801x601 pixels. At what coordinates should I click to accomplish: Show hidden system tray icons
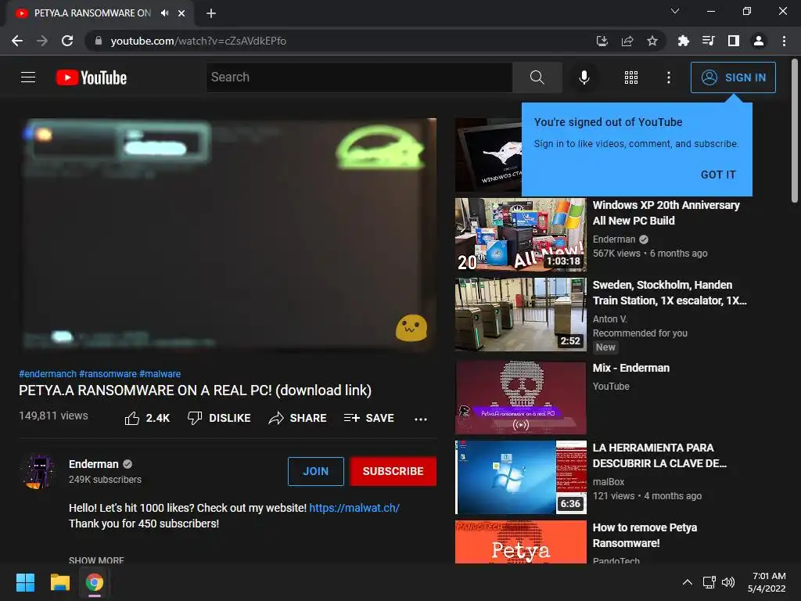tap(688, 582)
